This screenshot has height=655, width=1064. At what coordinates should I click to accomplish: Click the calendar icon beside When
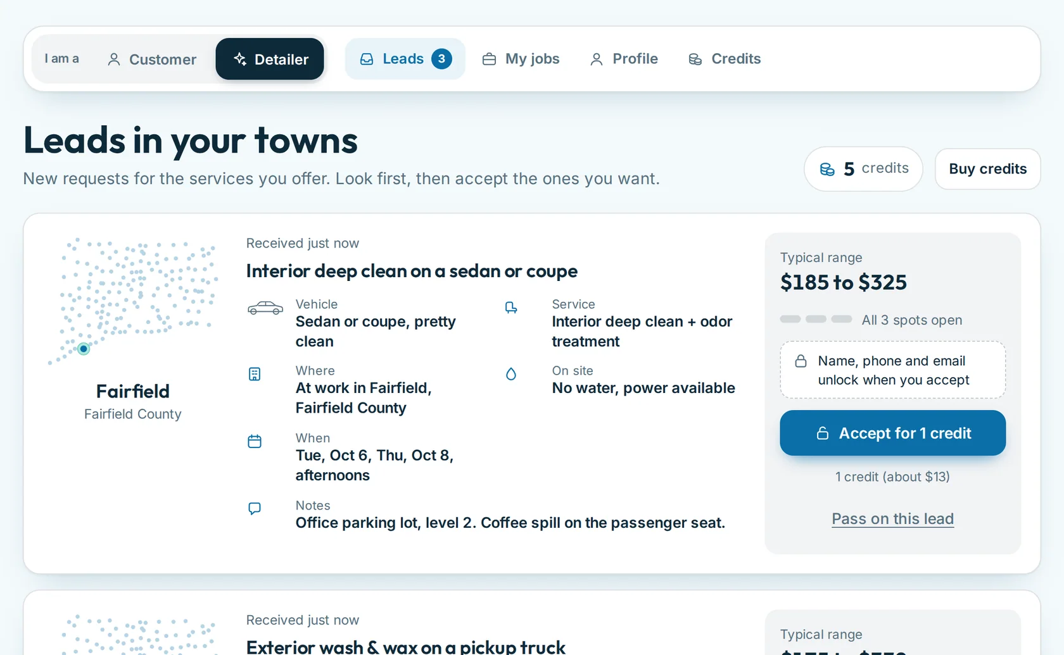pos(255,441)
